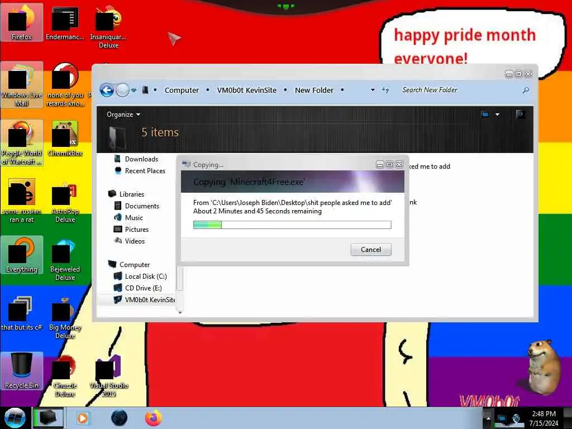
Task: Open Windows Live Mail shortcut
Action: (x=22, y=85)
